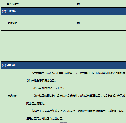The height and width of the screenshot is (123, 126).
Task: Select the 起止时间 label cell
Action: coord(13,23)
